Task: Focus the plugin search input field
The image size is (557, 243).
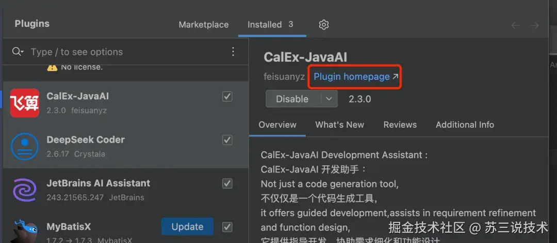Action: [x=124, y=51]
